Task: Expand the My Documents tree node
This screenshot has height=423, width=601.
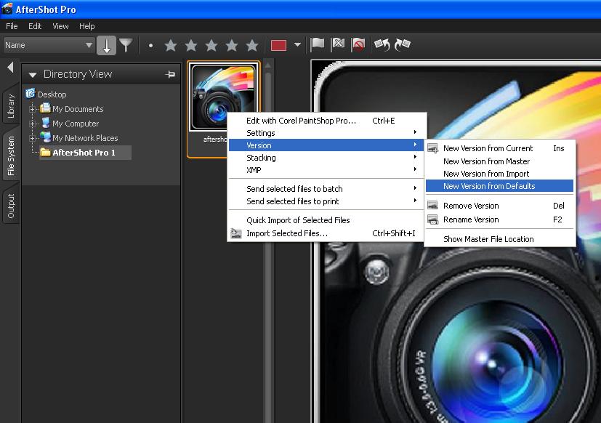Action: 33,109
